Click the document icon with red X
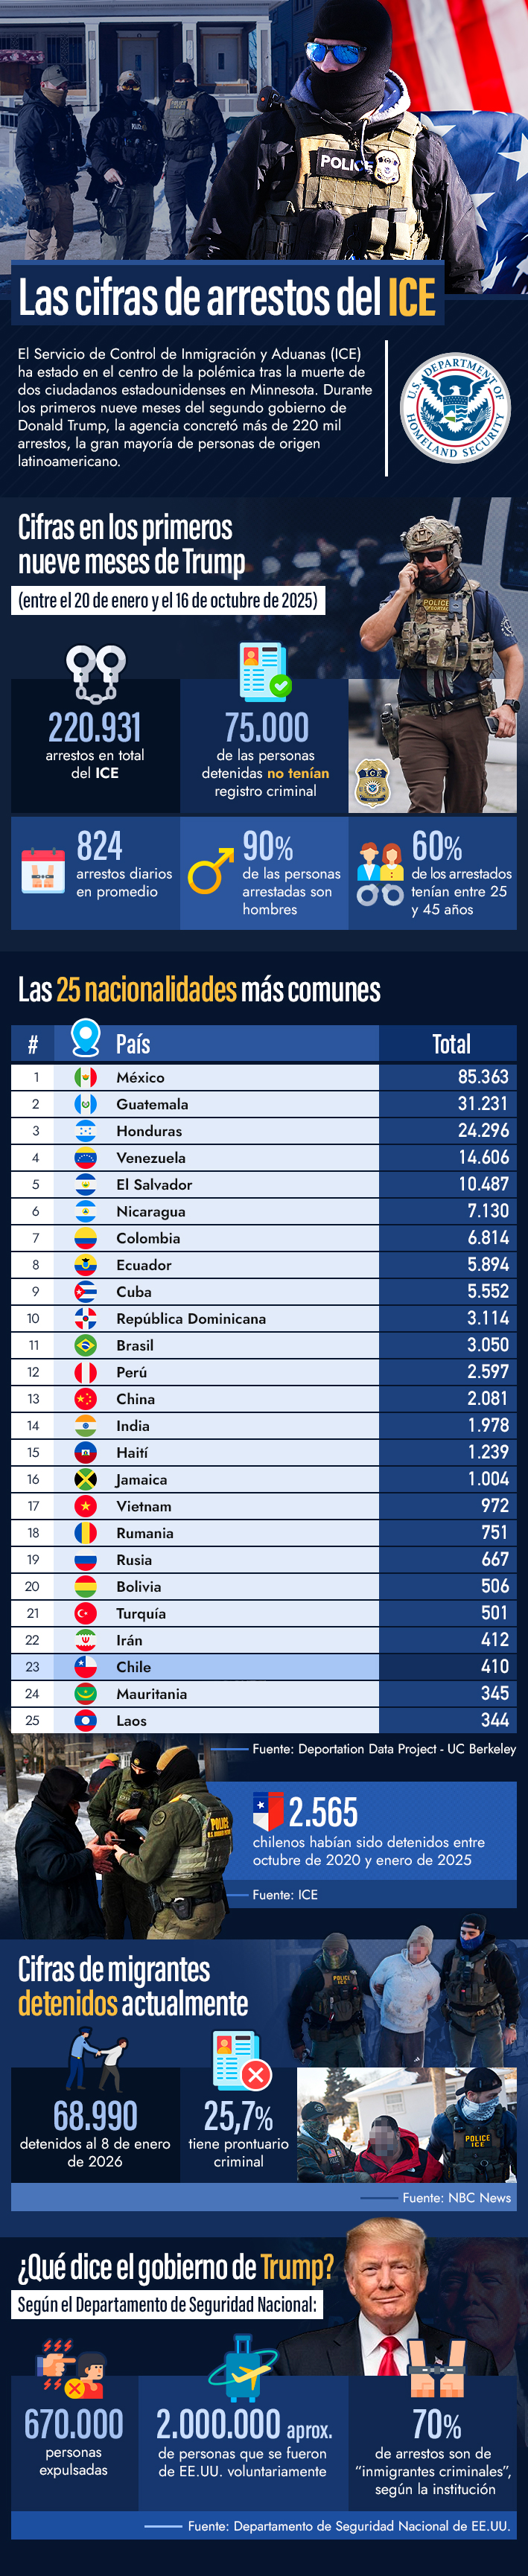Screen dimensions: 528x2576 pos(241,2061)
